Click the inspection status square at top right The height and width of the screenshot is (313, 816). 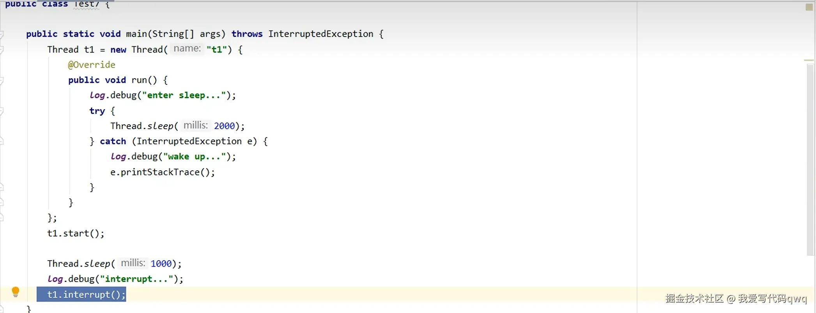click(809, 7)
